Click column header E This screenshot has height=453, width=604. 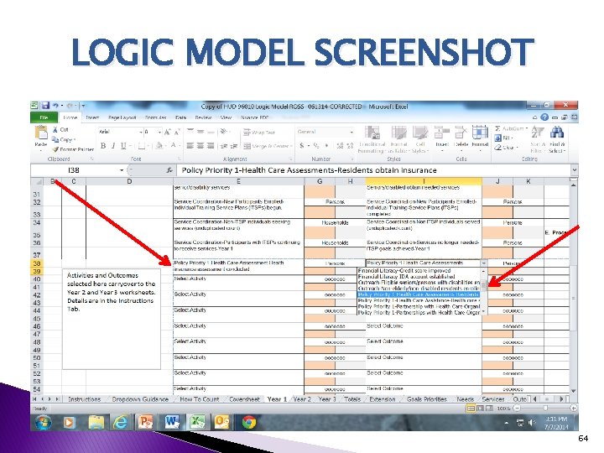pos(238,181)
